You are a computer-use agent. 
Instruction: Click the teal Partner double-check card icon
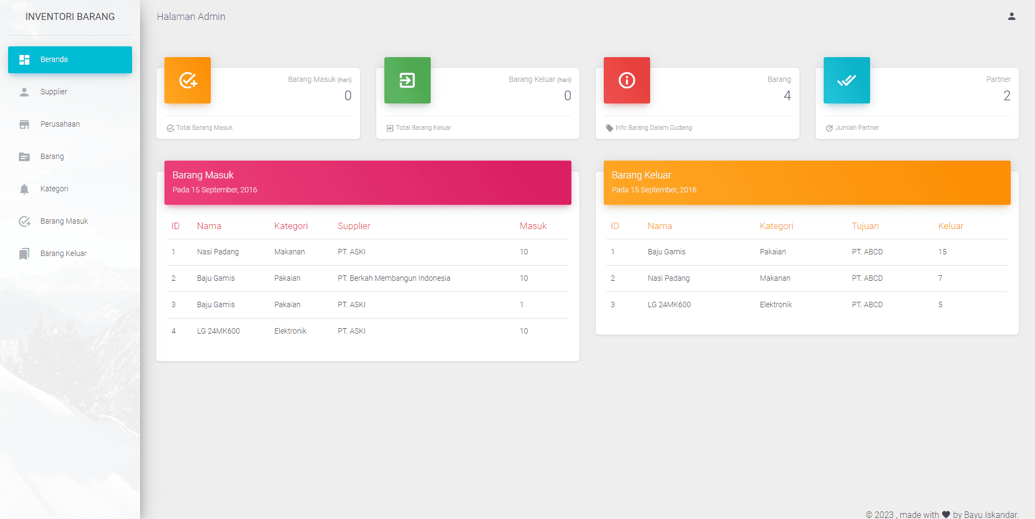point(847,80)
